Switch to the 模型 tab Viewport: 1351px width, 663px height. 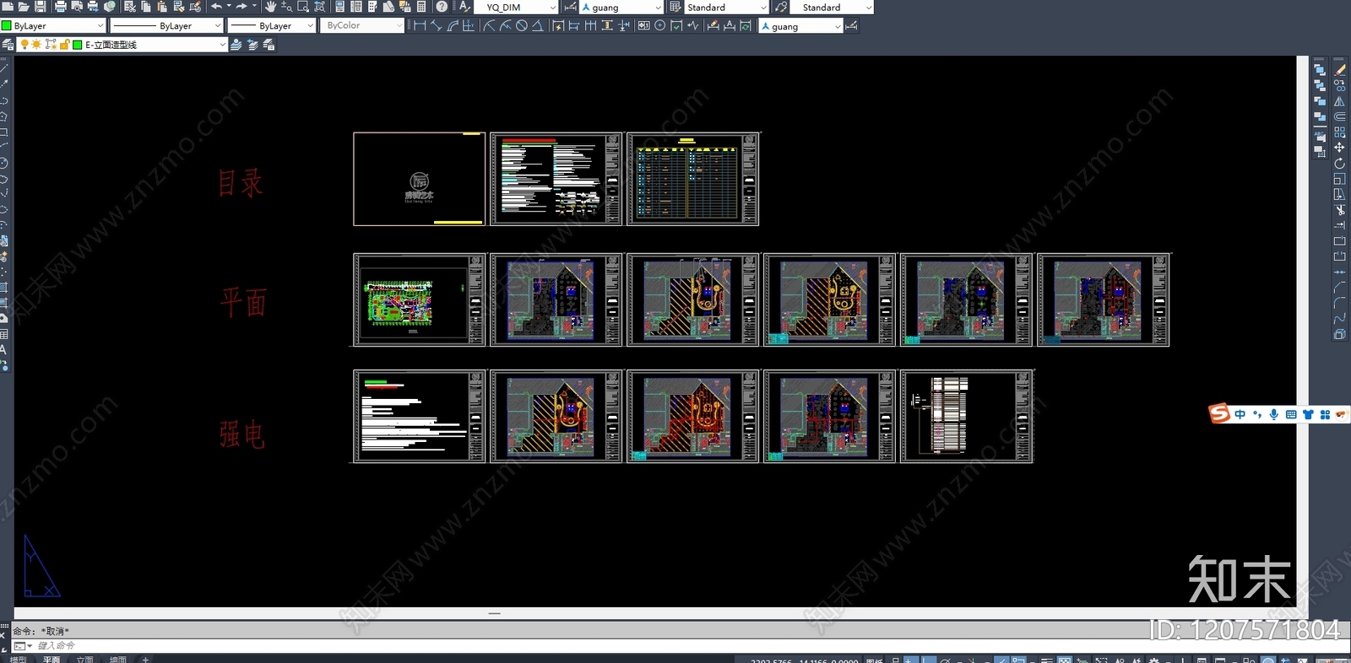pyautogui.click(x=18, y=659)
